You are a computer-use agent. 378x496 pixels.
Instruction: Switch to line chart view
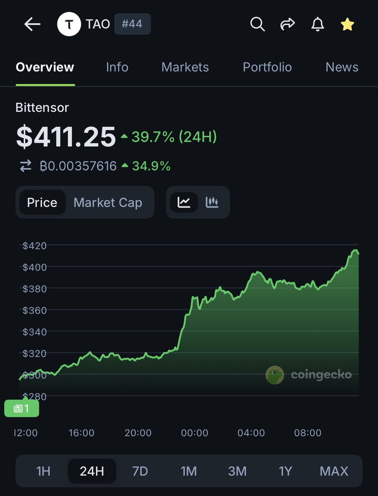(184, 202)
